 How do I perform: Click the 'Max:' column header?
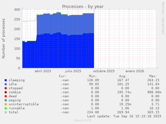(x=153, y=76)
